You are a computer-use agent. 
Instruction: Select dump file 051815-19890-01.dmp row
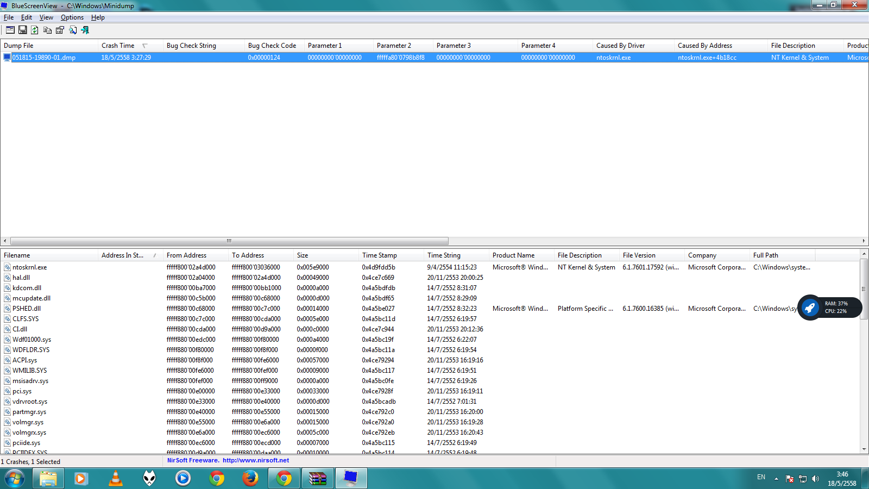(434, 57)
